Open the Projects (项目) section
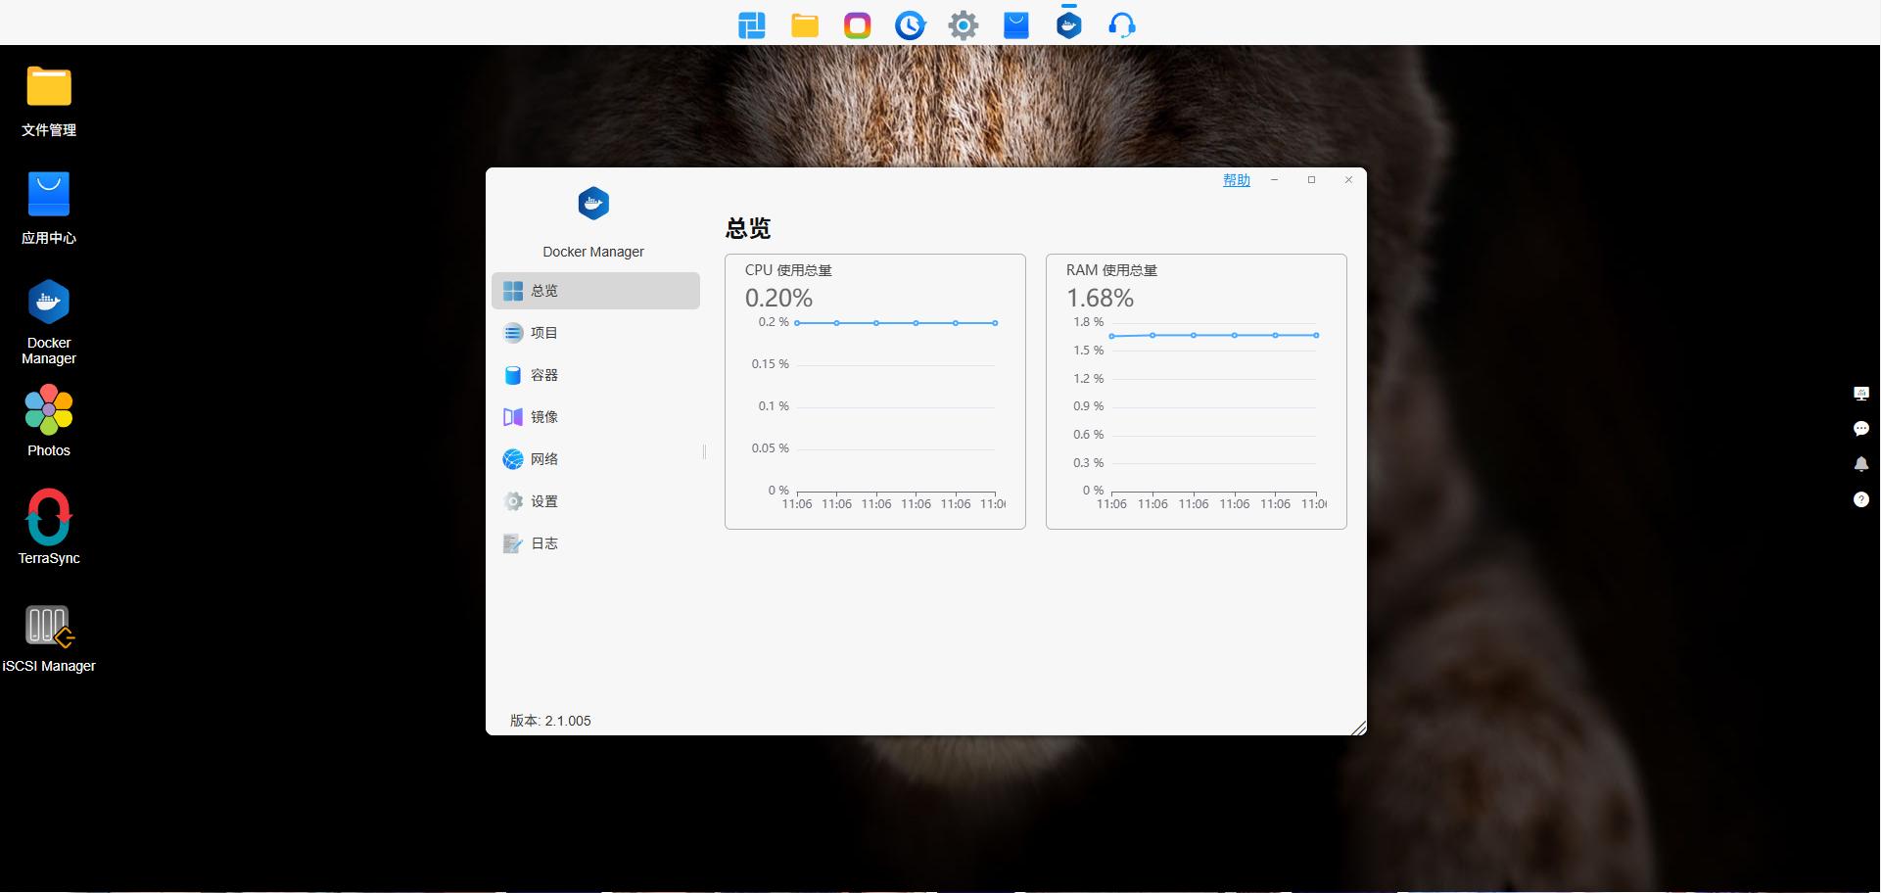The width and height of the screenshot is (1881, 893). [x=544, y=332]
